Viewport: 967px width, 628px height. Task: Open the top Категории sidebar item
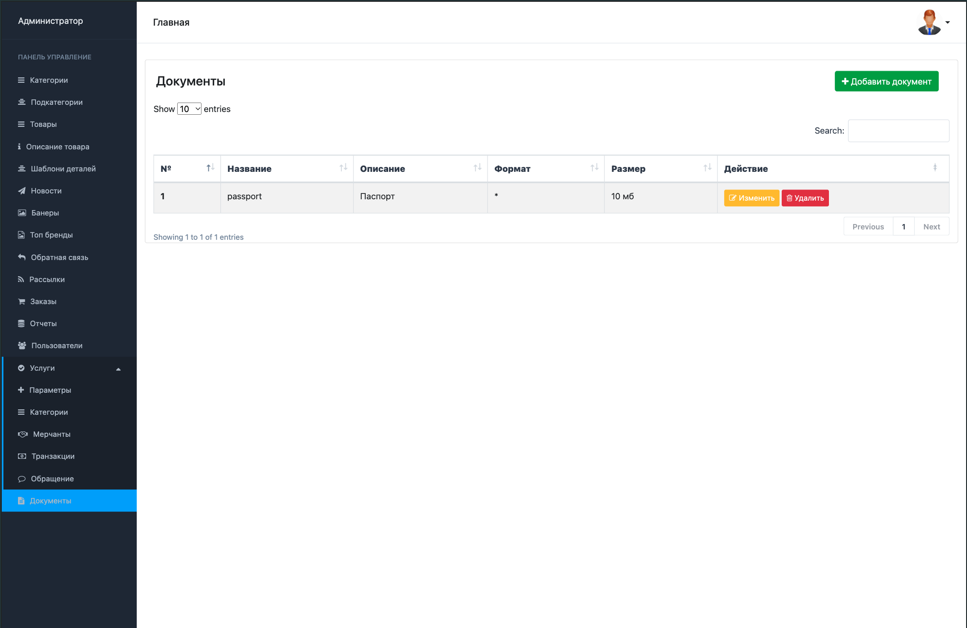pos(69,80)
